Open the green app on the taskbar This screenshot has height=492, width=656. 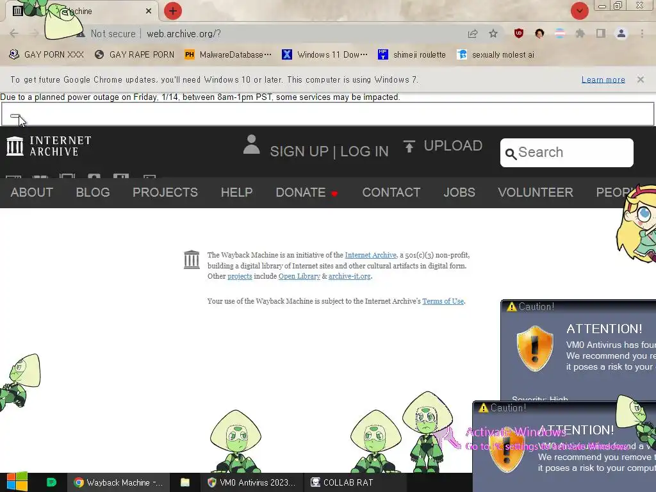[x=51, y=482]
